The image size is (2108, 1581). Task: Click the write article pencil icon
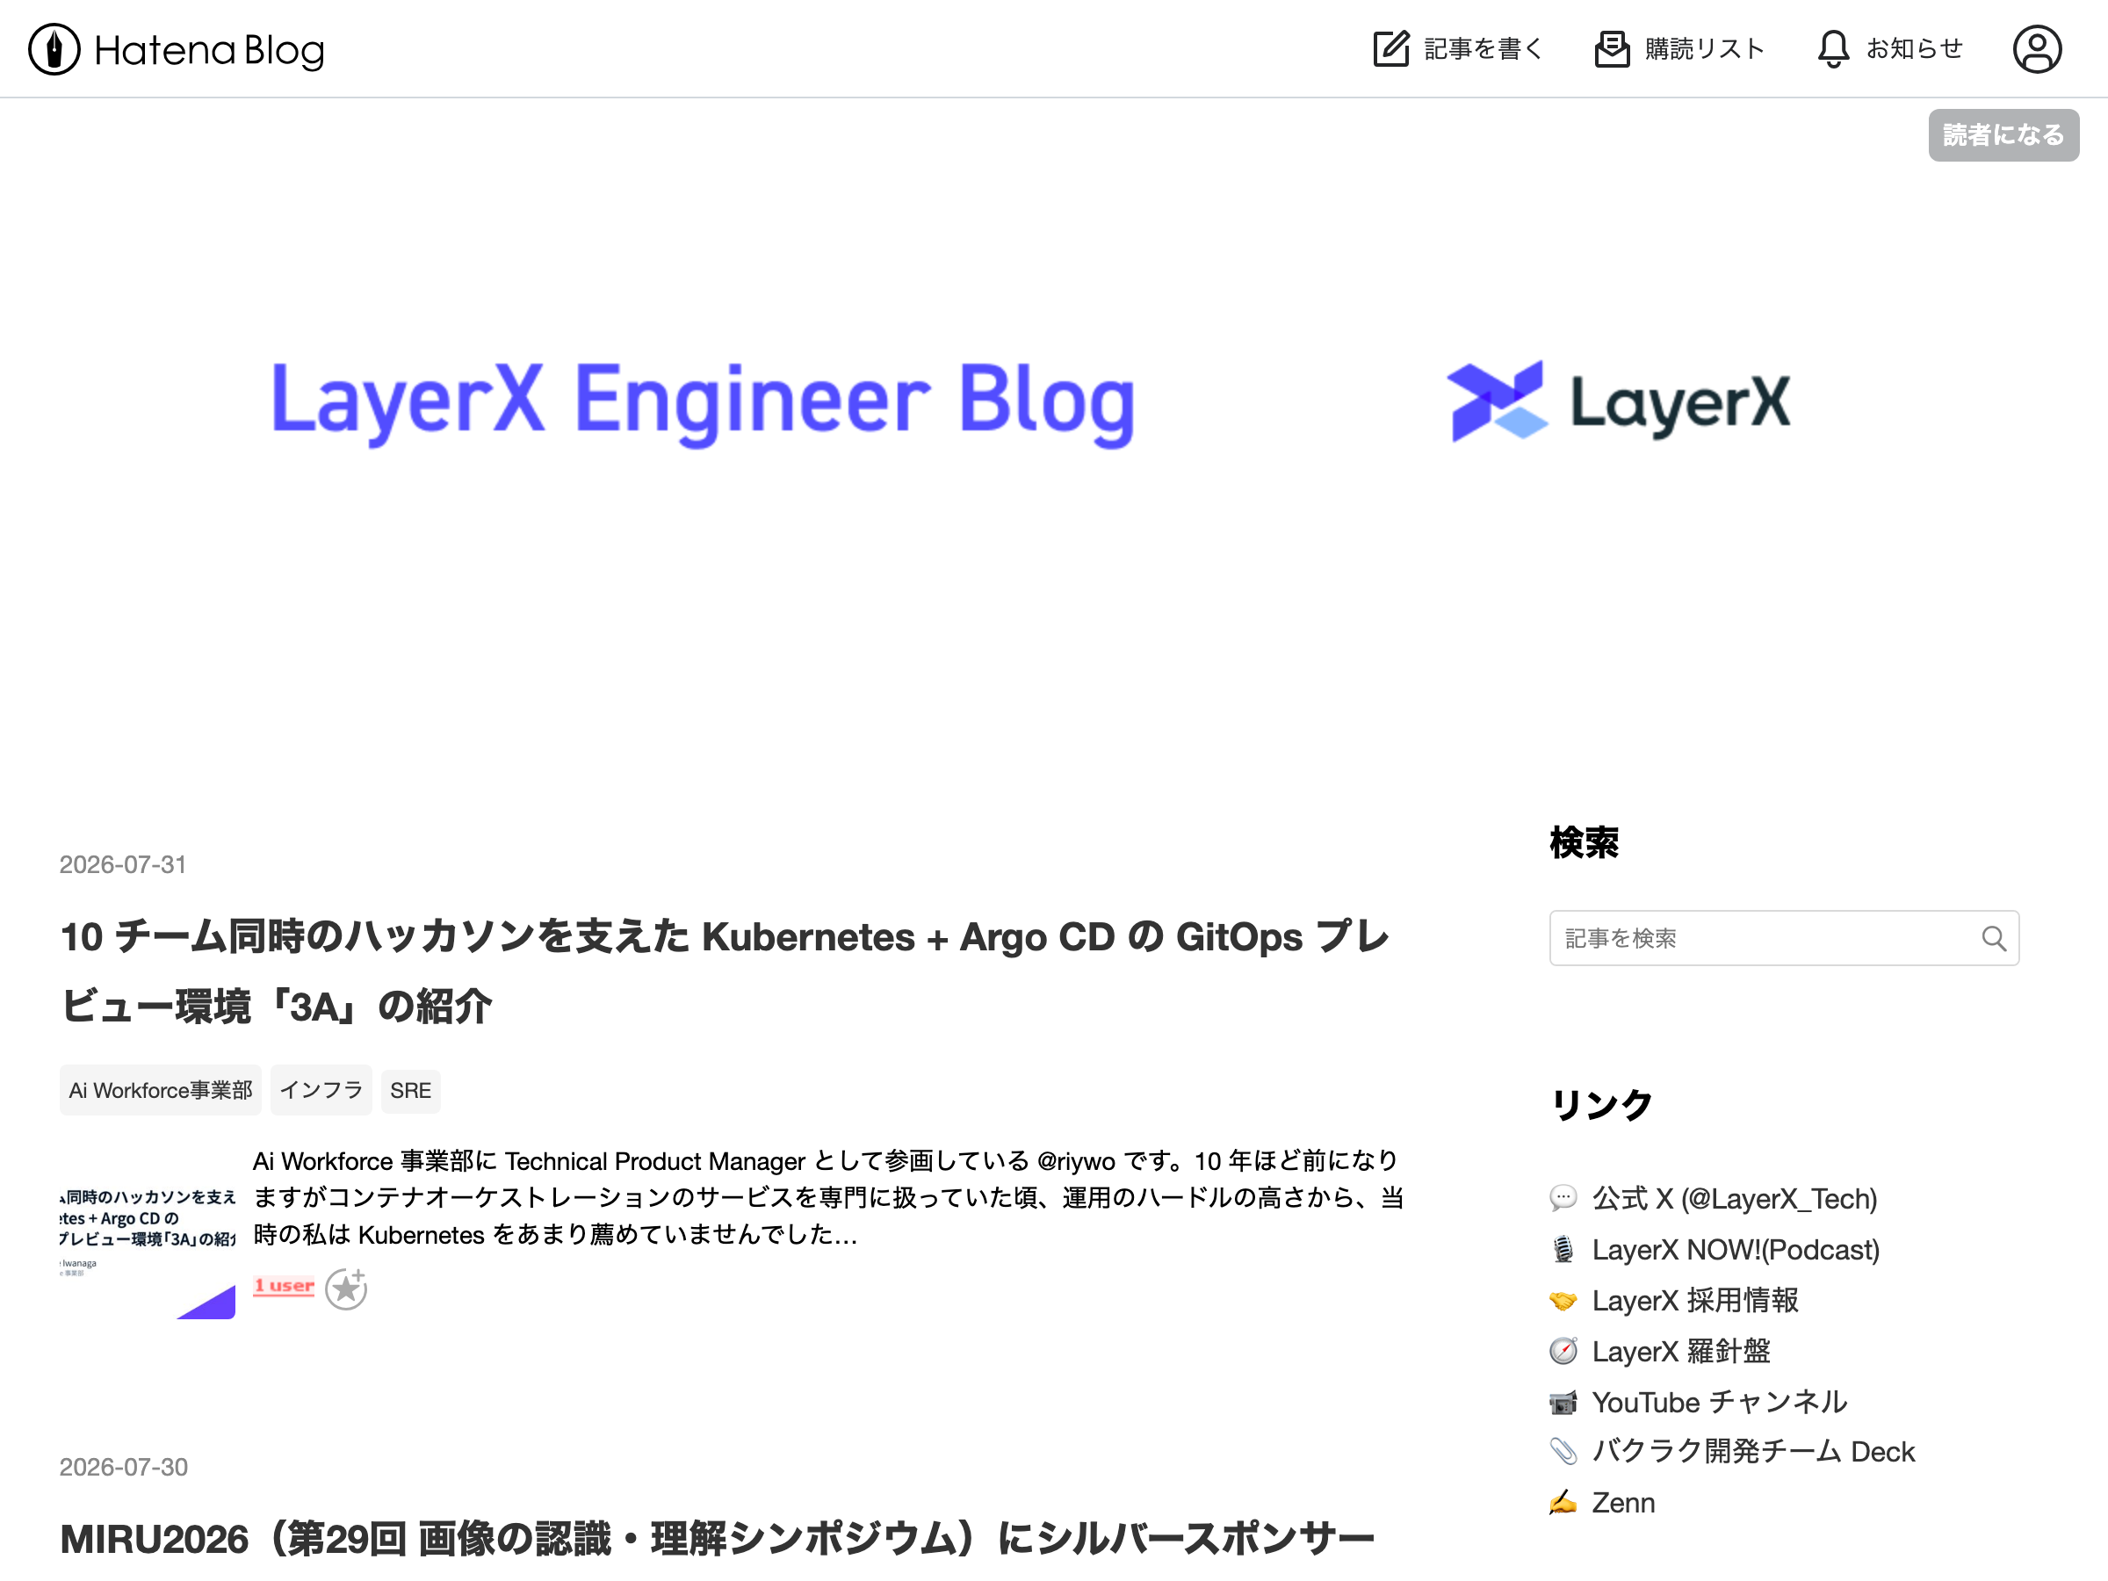tap(1390, 48)
